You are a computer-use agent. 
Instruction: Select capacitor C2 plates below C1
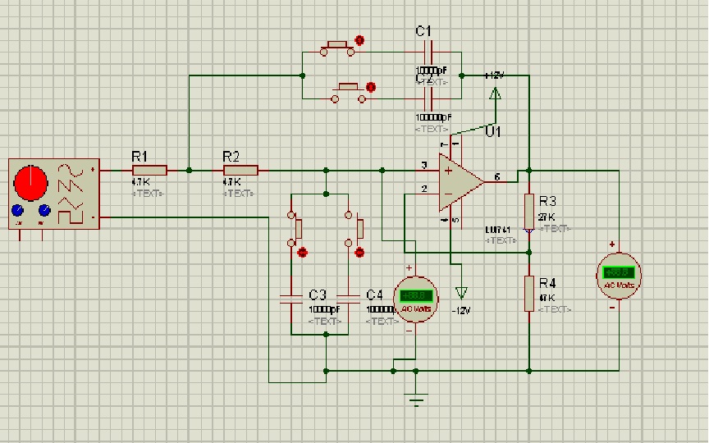point(428,98)
